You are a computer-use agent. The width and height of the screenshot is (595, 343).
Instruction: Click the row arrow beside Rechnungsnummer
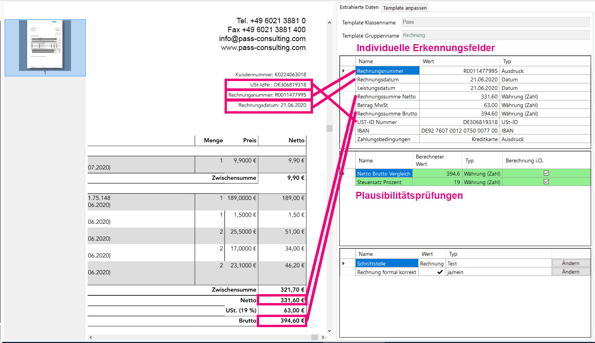pyautogui.click(x=344, y=71)
